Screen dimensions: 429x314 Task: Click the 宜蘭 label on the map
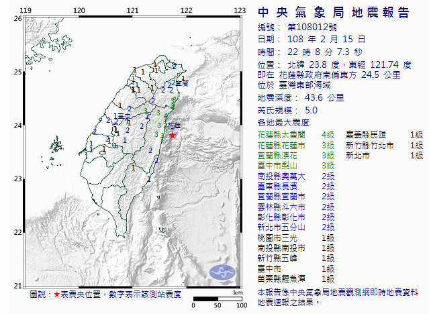point(182,83)
